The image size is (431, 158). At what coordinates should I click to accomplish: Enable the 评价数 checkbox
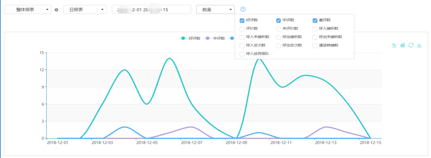[242, 29]
